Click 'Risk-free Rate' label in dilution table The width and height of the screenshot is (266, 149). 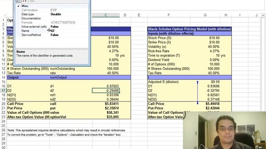click(159, 51)
